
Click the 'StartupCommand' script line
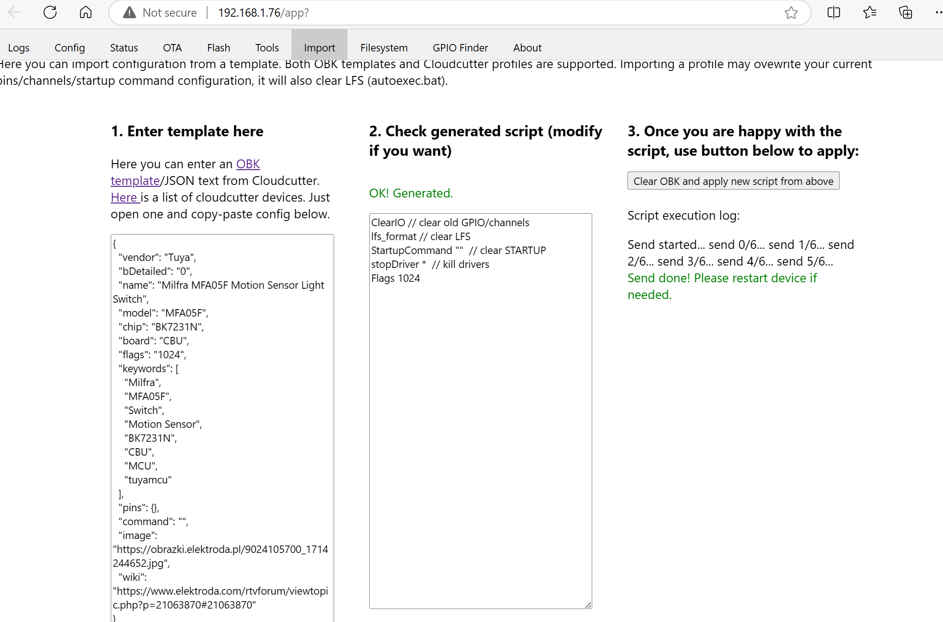[x=458, y=250]
